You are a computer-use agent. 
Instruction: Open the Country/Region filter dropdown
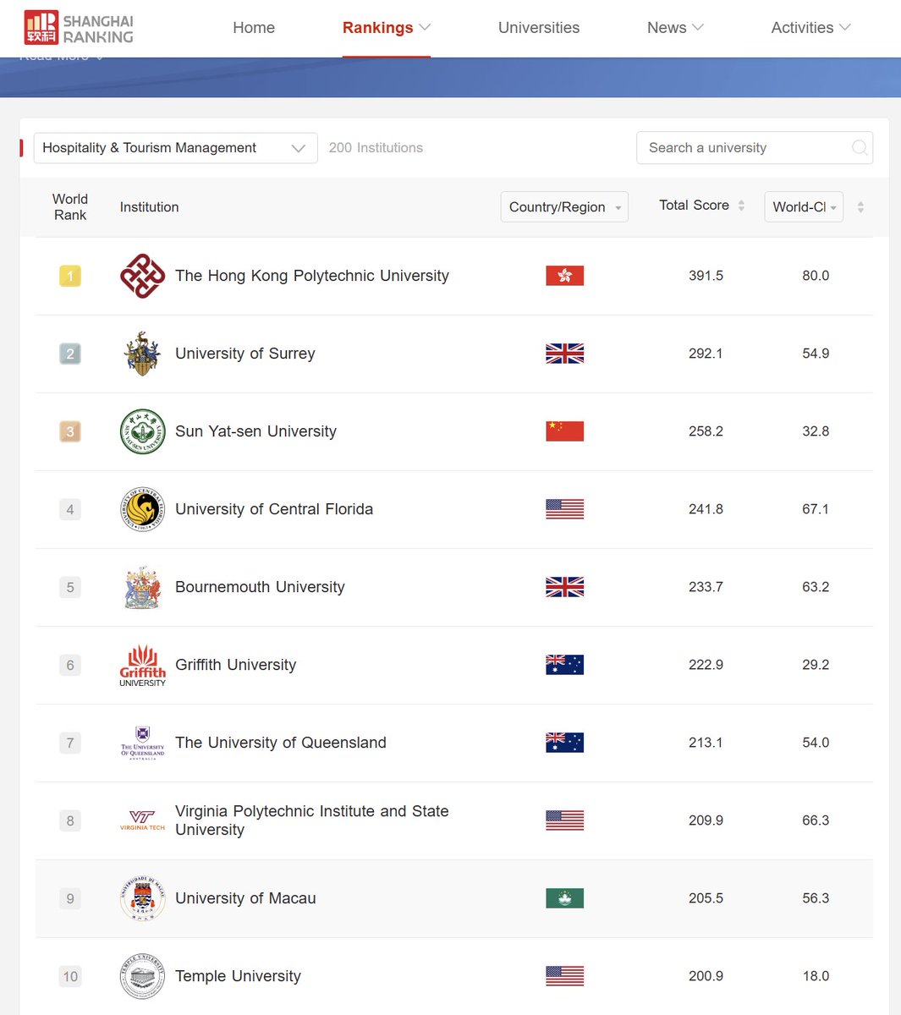point(564,207)
